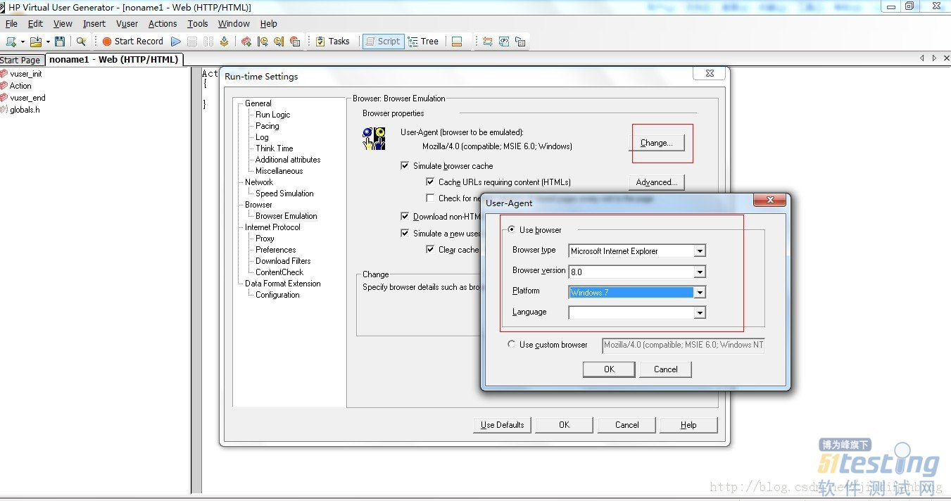Click the Pause toolbar icon
This screenshot has height=501, width=951.
(x=208, y=42)
